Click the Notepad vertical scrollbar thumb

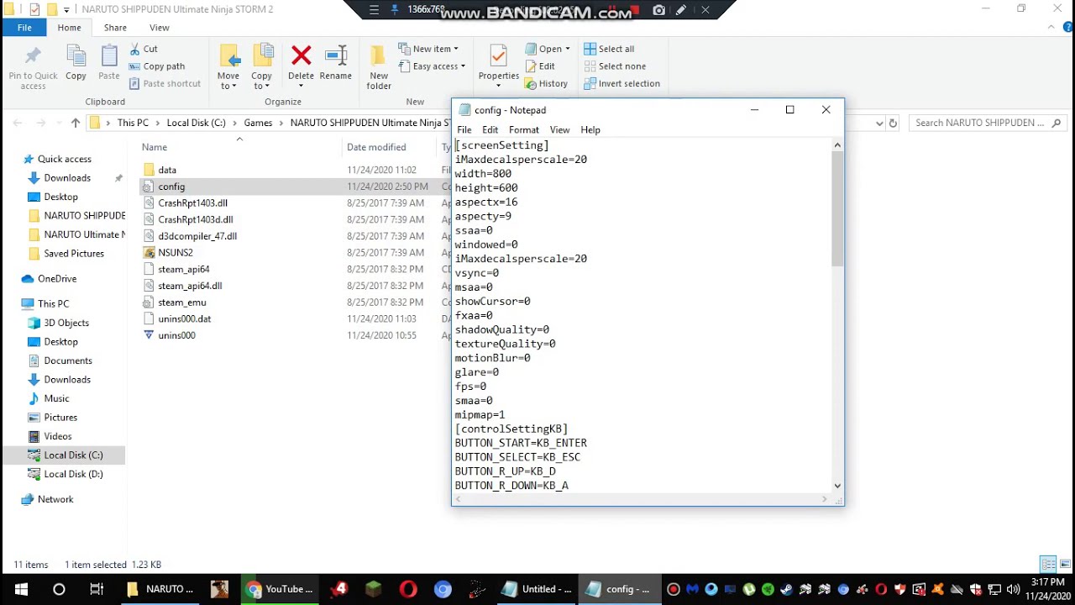[x=836, y=210]
